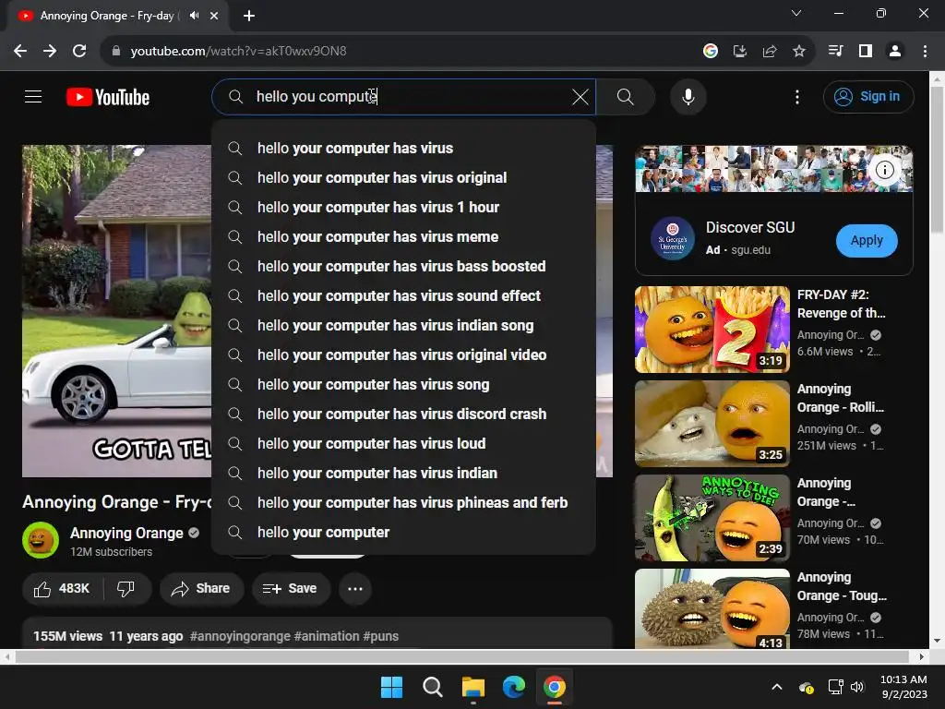
Task: Click the #puns hashtag
Action: pyautogui.click(x=381, y=636)
